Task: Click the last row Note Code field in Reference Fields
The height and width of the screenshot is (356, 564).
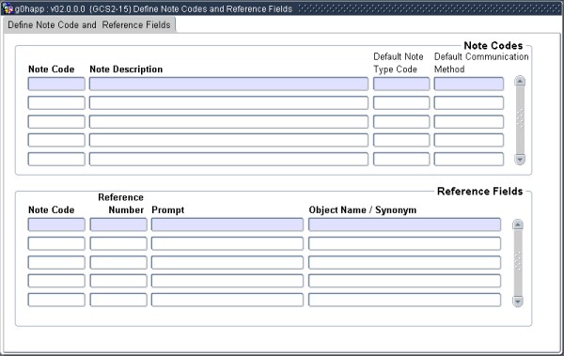Action: (56, 300)
